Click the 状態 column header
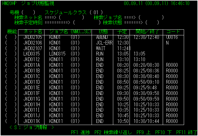198x136 pixels. 103,31
